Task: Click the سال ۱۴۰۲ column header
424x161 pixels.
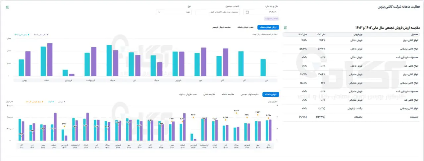Action: coord(302,34)
